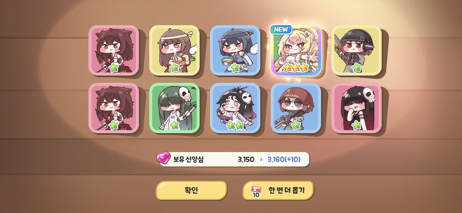Click the bottom-row cat-eared archer girl card
462x213 pixels.
tap(114, 108)
